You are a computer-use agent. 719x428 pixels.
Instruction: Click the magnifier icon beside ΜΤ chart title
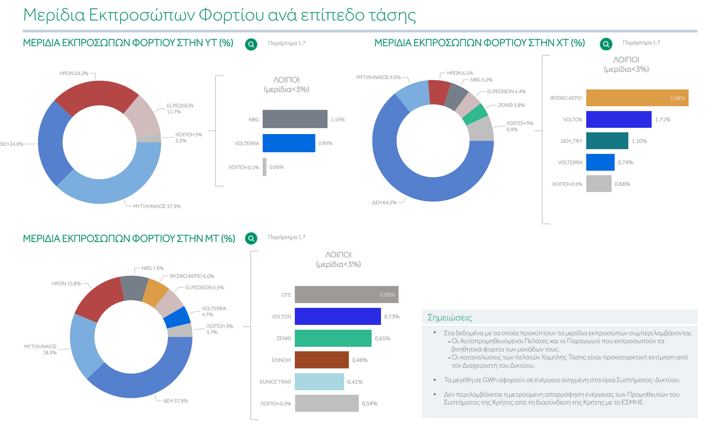click(251, 239)
